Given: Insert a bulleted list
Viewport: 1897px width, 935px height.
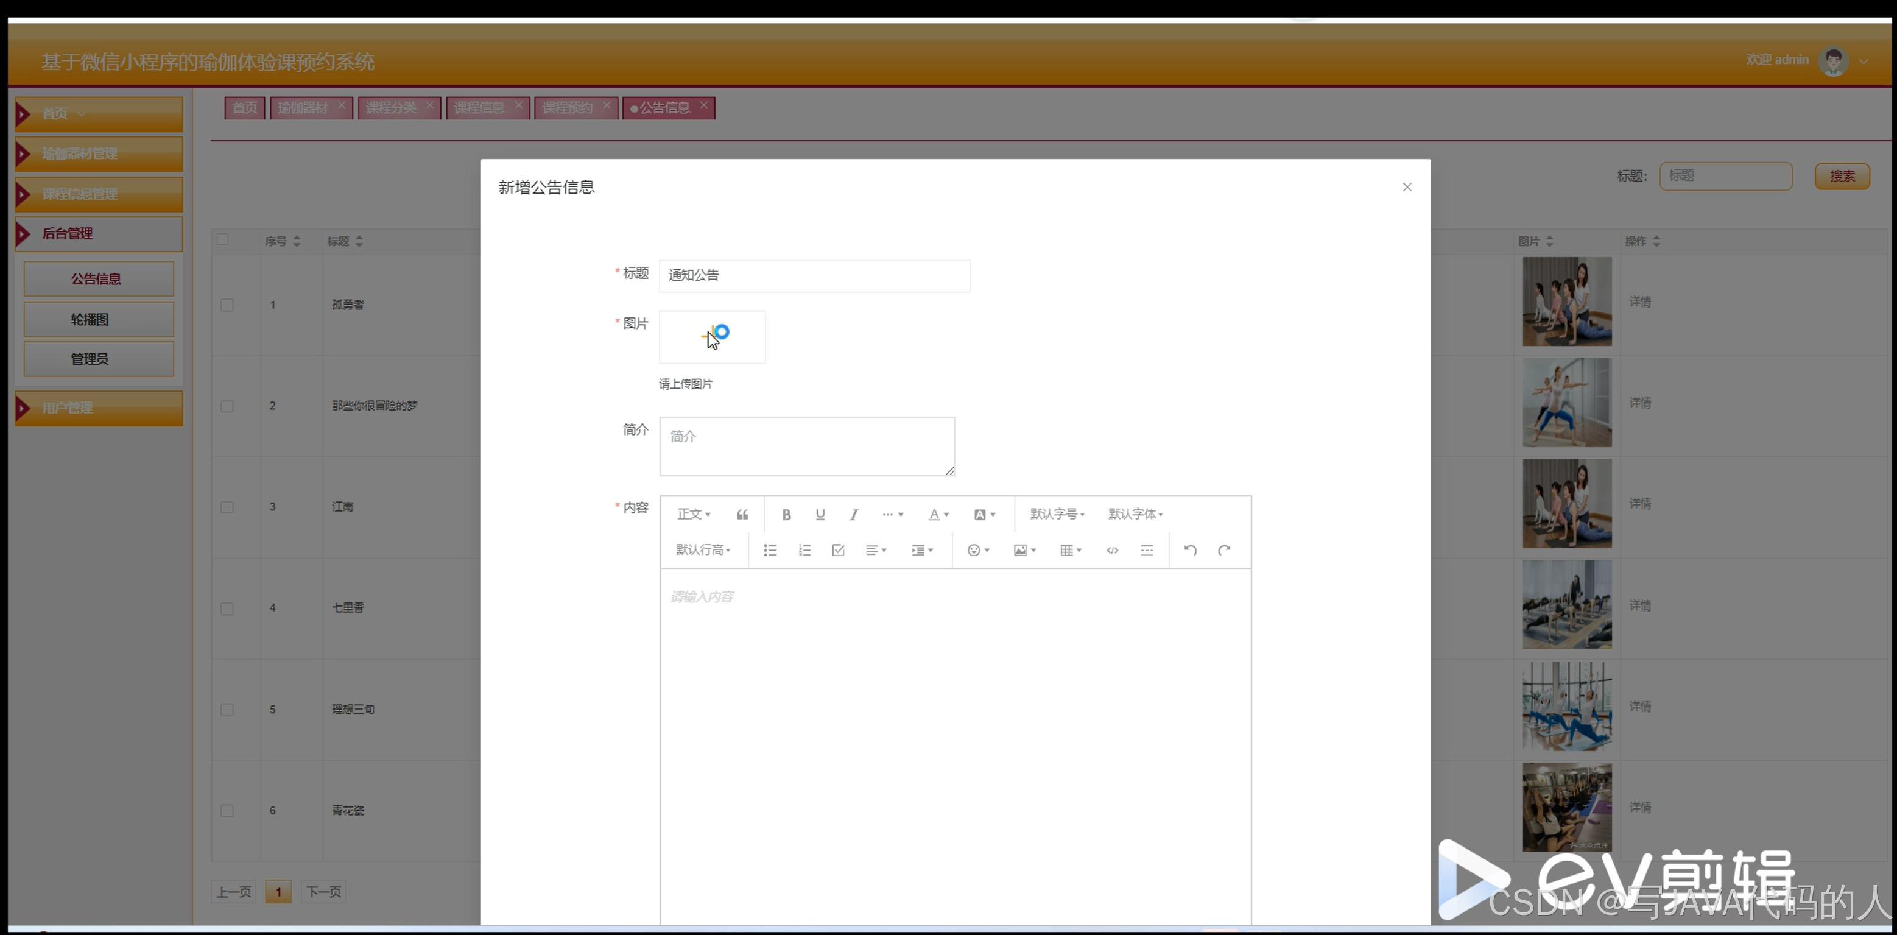Looking at the screenshot, I should point(770,551).
